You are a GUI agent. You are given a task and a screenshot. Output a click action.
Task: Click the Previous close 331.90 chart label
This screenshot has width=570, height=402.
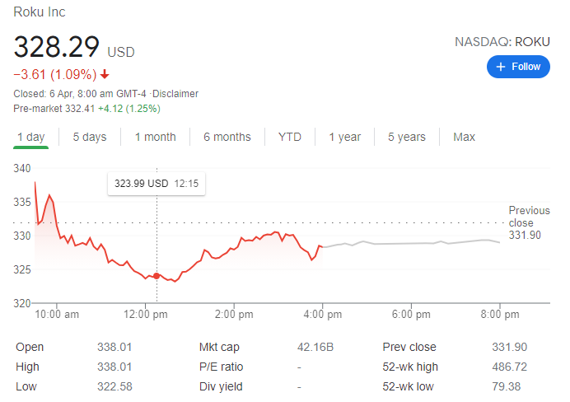tap(529, 222)
